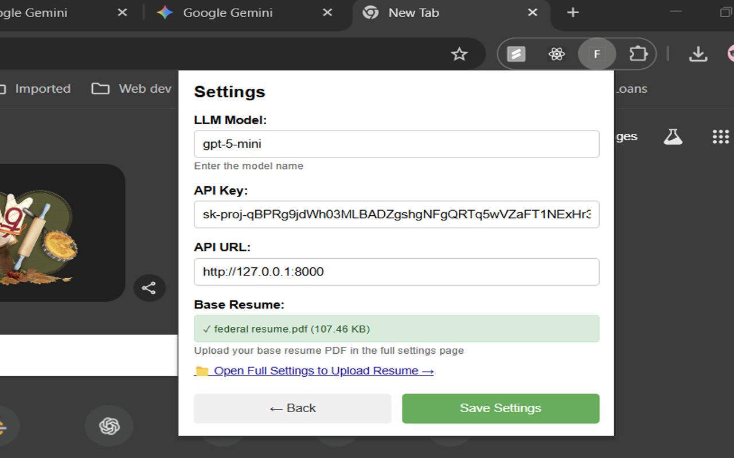The image size is (734, 458).
Task: Open the Extensions puzzle piece menu
Action: (638, 54)
